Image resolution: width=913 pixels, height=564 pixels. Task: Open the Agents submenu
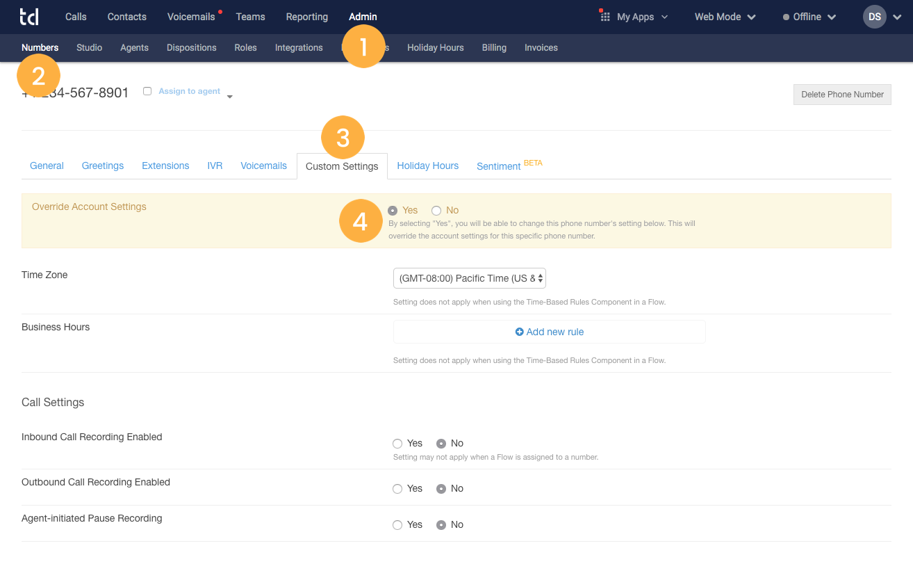click(x=135, y=48)
